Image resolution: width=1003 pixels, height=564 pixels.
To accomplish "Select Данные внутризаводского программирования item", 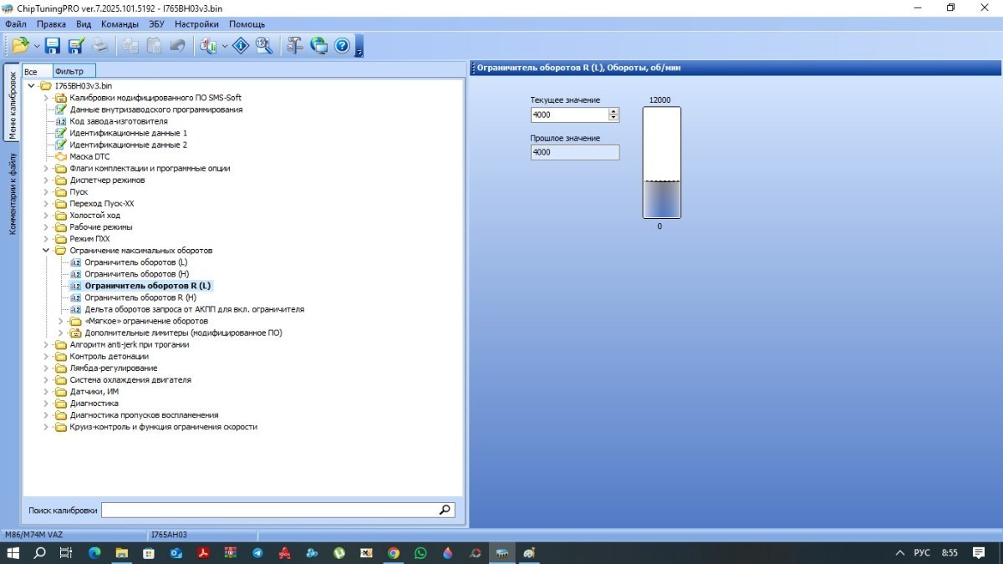I will pos(156,109).
